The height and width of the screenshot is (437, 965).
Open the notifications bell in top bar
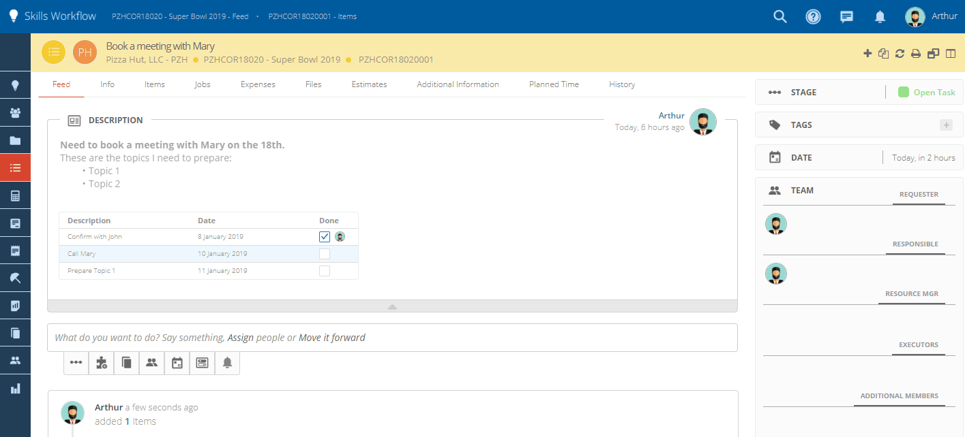coord(880,16)
